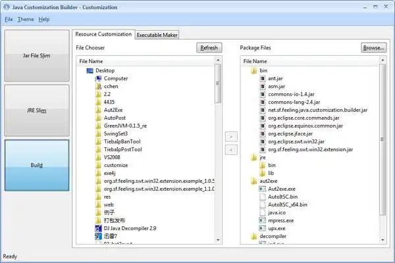Click the folder icon beside exe4j

tap(98, 173)
